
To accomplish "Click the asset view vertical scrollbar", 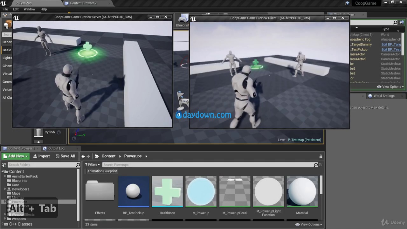I will coord(321,185).
